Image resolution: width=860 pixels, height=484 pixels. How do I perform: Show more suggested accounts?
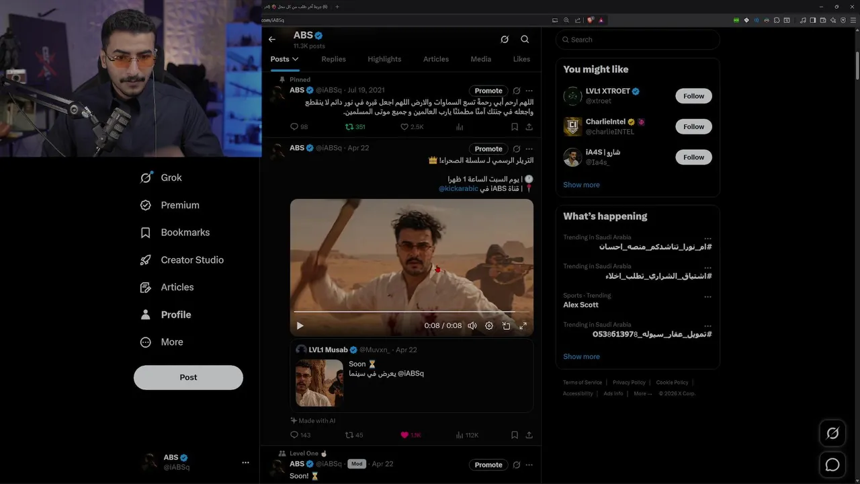point(582,185)
